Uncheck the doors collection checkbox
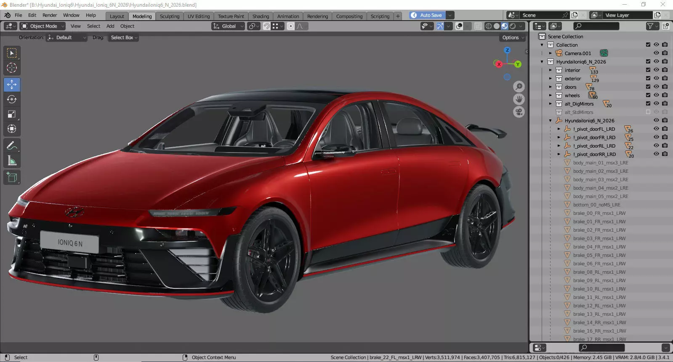The width and height of the screenshot is (673, 362). pos(648,87)
